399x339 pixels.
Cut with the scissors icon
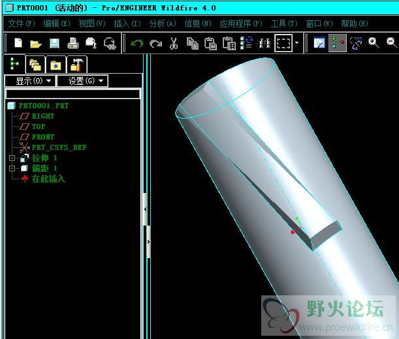coord(174,43)
